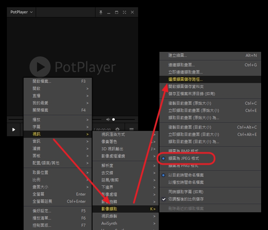Click 建立縮圖... menu entry
The image size is (268, 230).
177,55
